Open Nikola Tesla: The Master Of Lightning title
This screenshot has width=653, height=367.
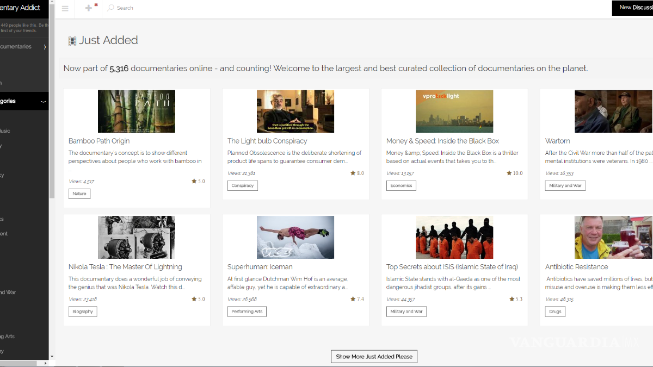click(125, 267)
